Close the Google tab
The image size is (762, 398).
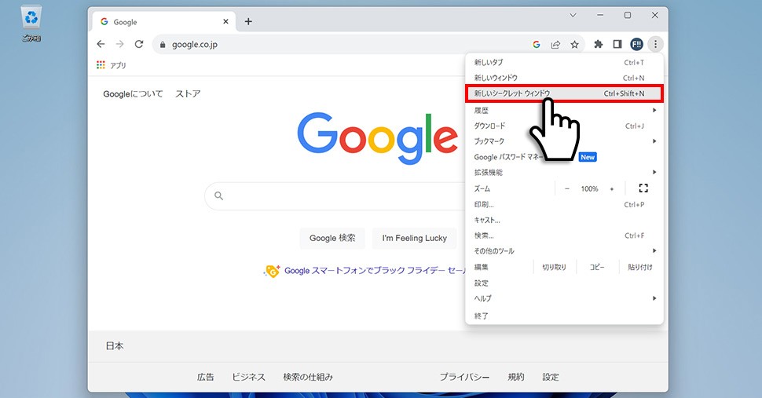(225, 21)
